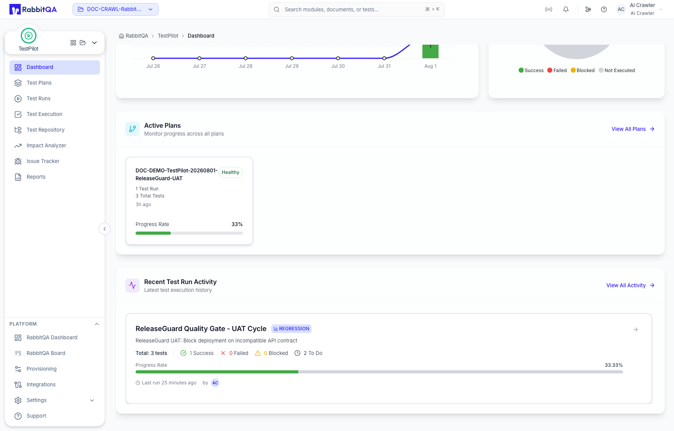Click the Healthy status badge
Image resolution: width=674 pixels, height=431 pixels.
pos(230,172)
